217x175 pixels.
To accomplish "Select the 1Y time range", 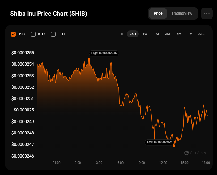I will [190, 34].
